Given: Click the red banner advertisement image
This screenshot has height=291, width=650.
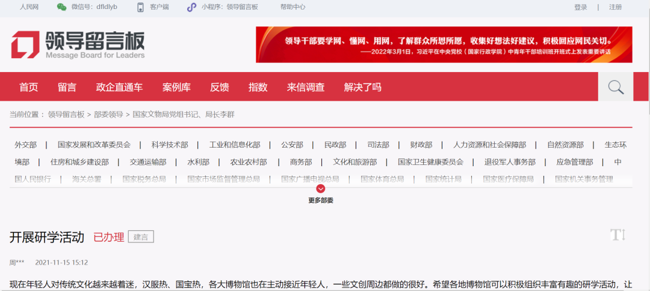Looking at the screenshot, I should pyautogui.click(x=444, y=44).
